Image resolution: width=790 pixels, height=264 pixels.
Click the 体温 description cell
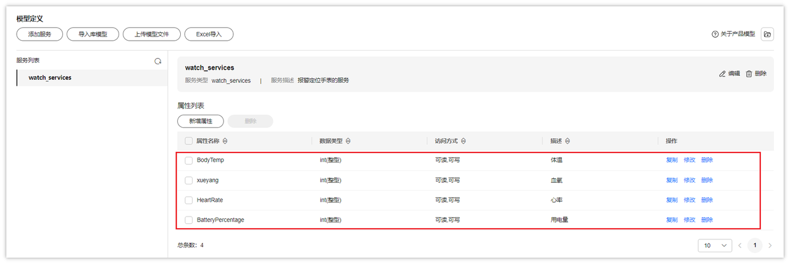click(557, 160)
